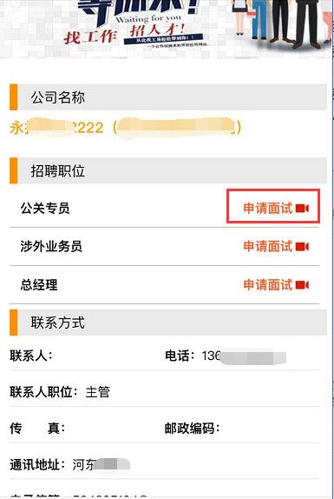Click the 公司名称 section header
Viewport: 334px width, 499px height.
point(168,97)
